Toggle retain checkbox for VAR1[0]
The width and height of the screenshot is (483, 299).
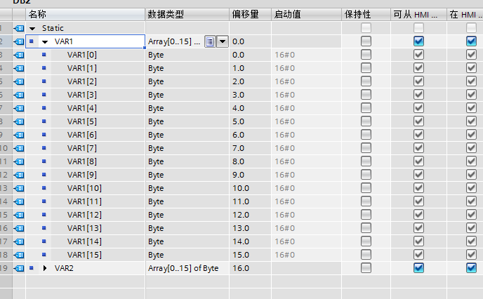pos(366,55)
